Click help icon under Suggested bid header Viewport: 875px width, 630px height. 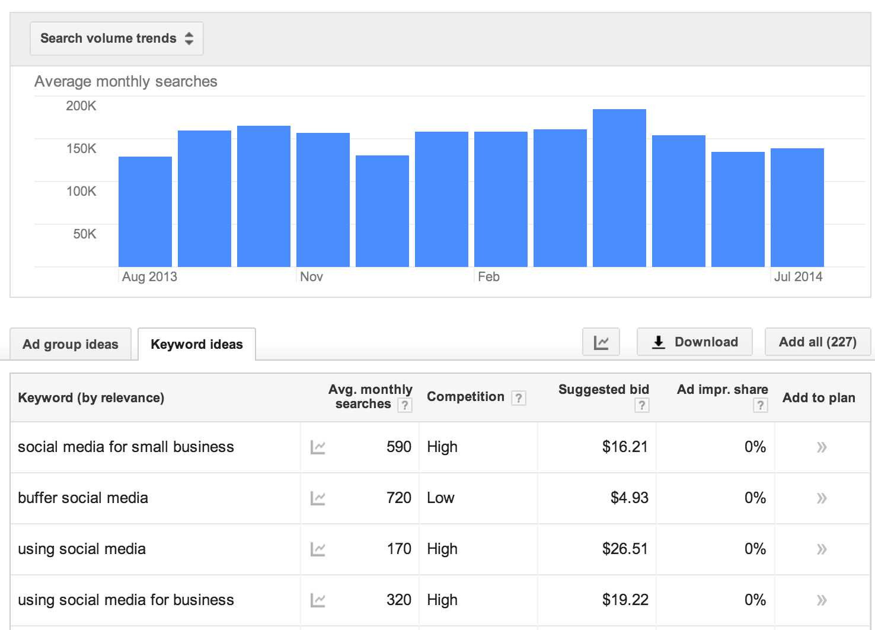click(x=641, y=405)
